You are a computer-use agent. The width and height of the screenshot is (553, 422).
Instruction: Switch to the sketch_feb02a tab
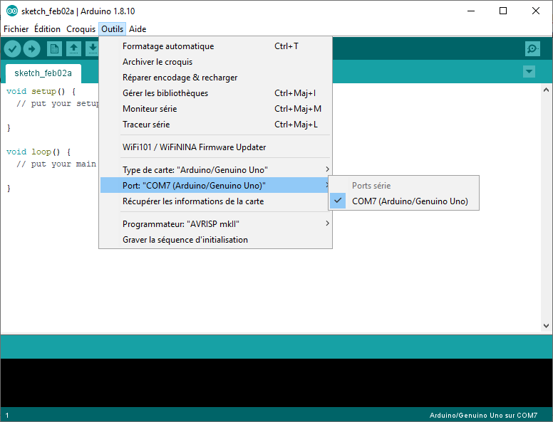pyautogui.click(x=43, y=73)
